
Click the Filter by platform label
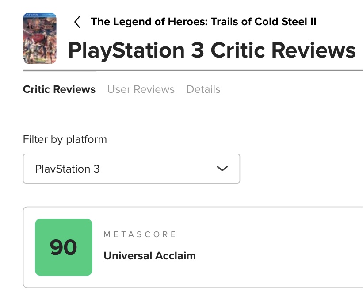65,139
